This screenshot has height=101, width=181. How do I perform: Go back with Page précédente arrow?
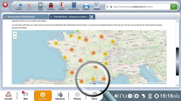pos(19,6)
